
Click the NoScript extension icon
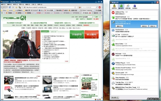(113, 54)
